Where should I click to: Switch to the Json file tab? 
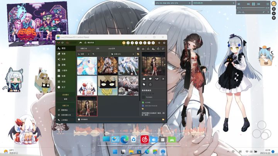click(x=112, y=49)
